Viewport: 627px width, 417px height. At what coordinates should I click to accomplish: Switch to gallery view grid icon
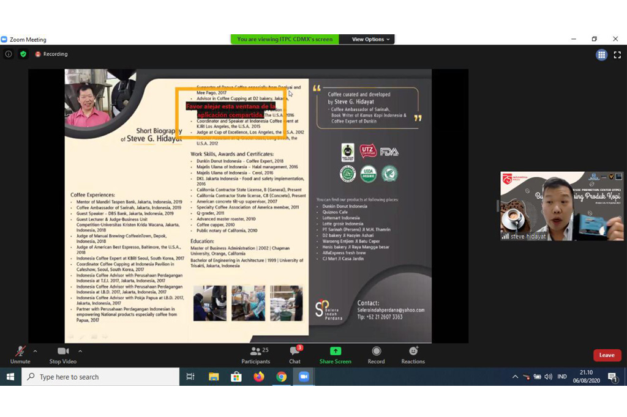(601, 54)
